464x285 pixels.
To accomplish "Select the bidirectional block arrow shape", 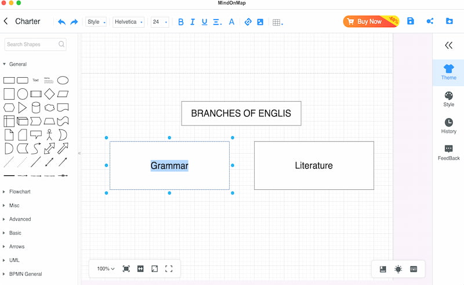I will (x=49, y=149).
